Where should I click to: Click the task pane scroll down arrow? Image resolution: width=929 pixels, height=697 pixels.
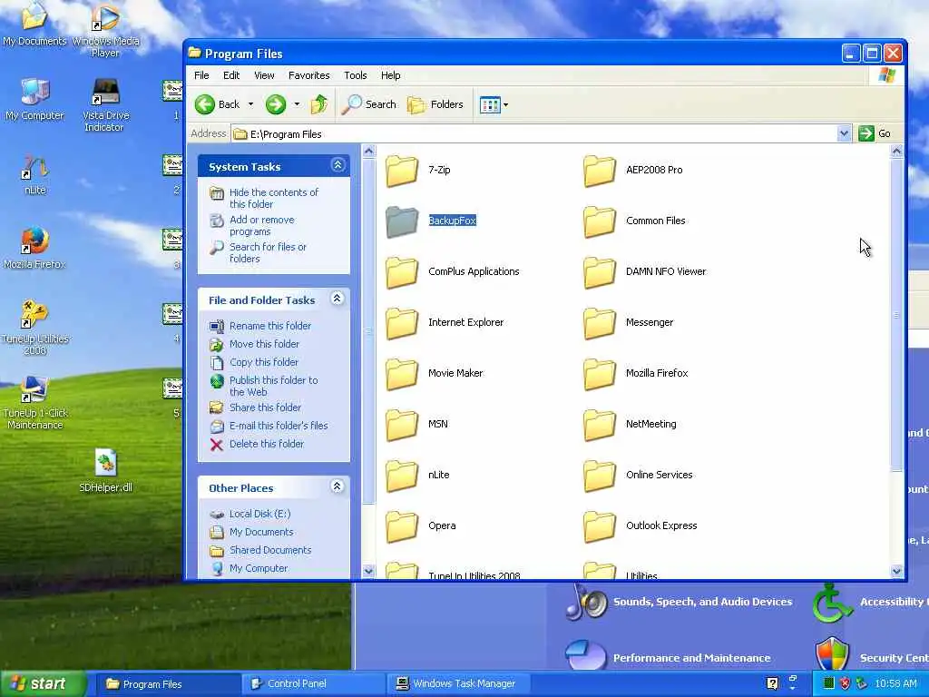tap(368, 572)
